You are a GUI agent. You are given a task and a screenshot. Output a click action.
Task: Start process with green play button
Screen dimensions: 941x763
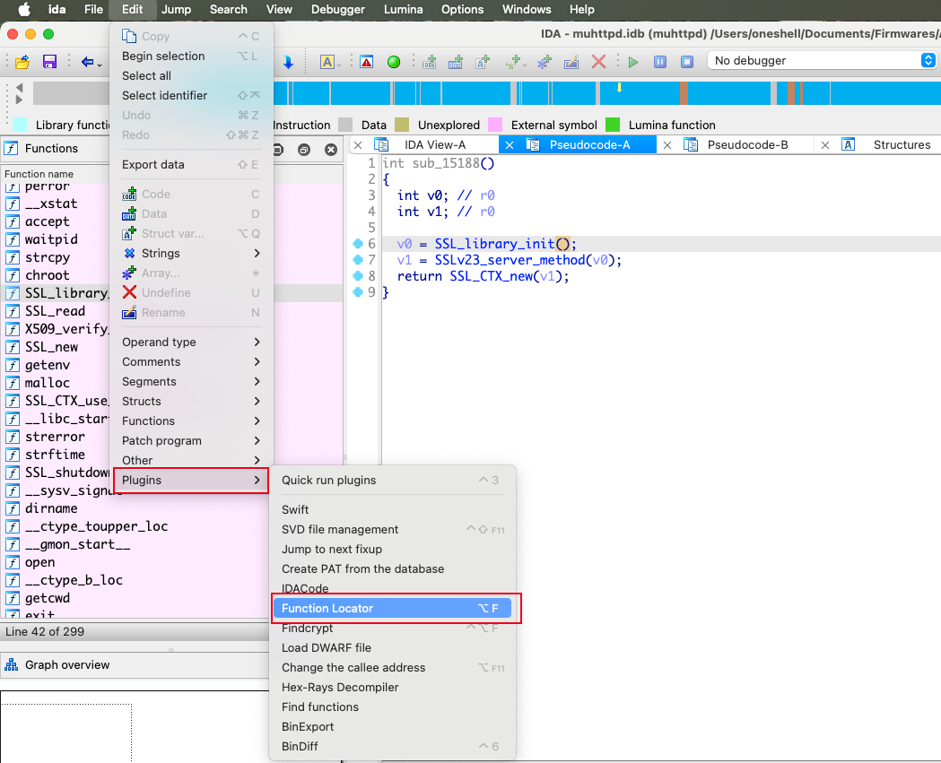633,61
